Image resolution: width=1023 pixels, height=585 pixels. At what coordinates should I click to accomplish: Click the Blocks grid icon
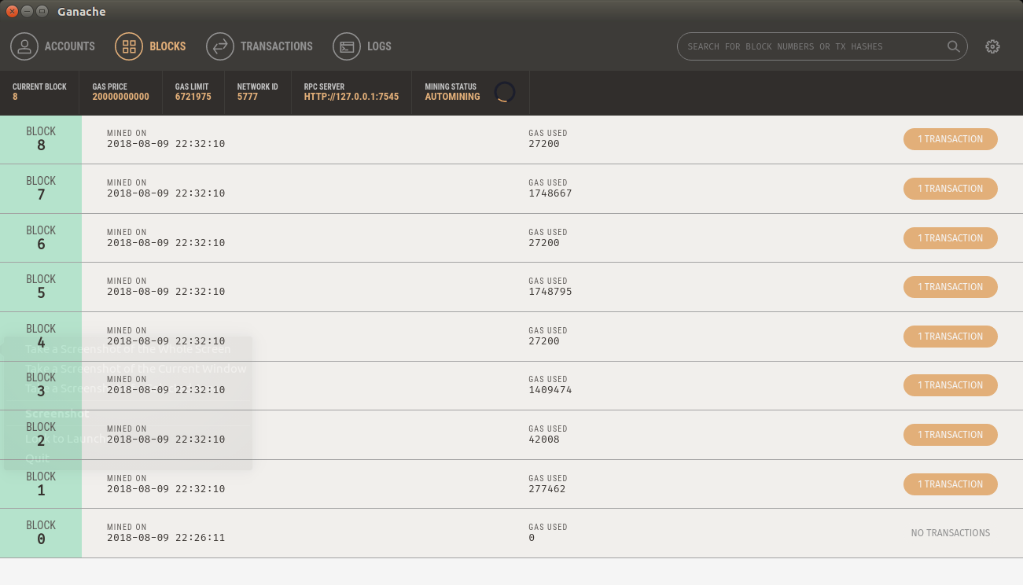point(129,46)
